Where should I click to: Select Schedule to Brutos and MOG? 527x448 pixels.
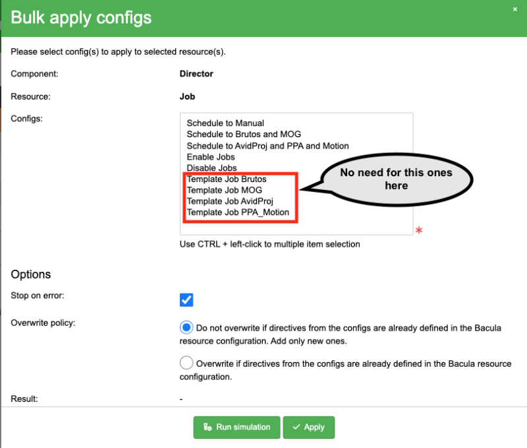coord(244,135)
